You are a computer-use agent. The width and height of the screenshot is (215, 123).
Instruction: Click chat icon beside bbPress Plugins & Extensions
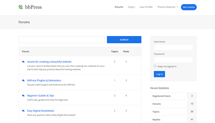(x=23, y=80)
